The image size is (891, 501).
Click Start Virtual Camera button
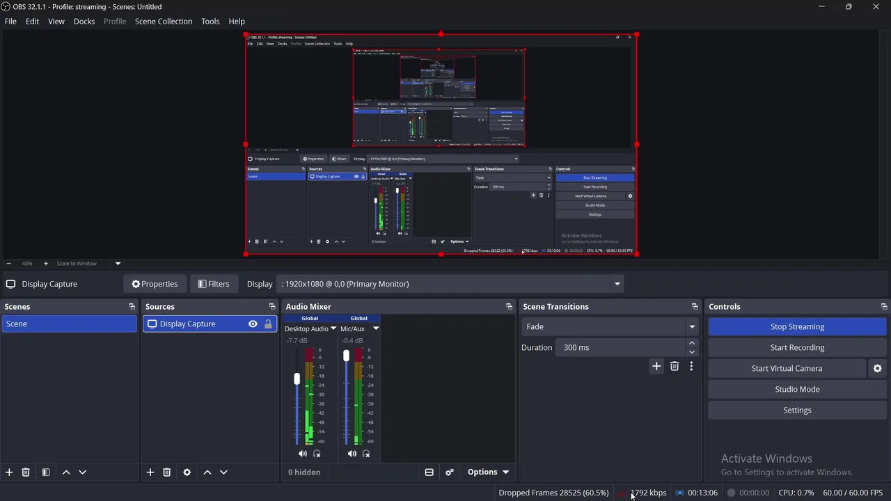(787, 368)
